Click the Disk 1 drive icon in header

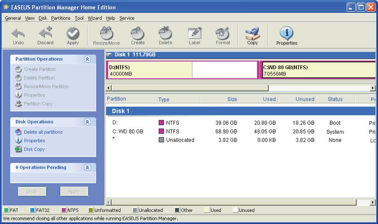point(109,55)
